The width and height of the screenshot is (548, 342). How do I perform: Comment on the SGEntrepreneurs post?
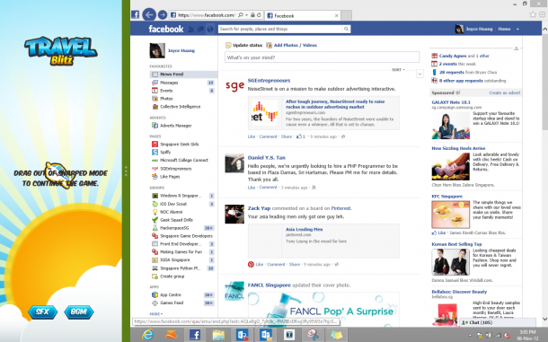tap(268, 136)
